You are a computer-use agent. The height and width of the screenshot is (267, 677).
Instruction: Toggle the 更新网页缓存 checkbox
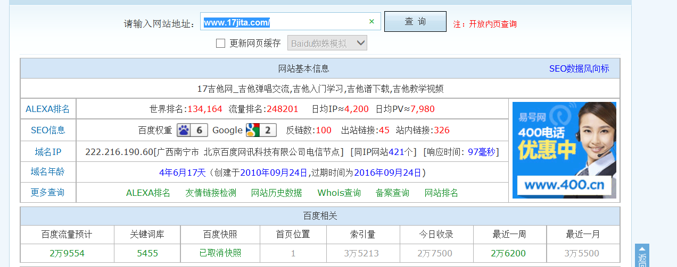tap(220, 44)
